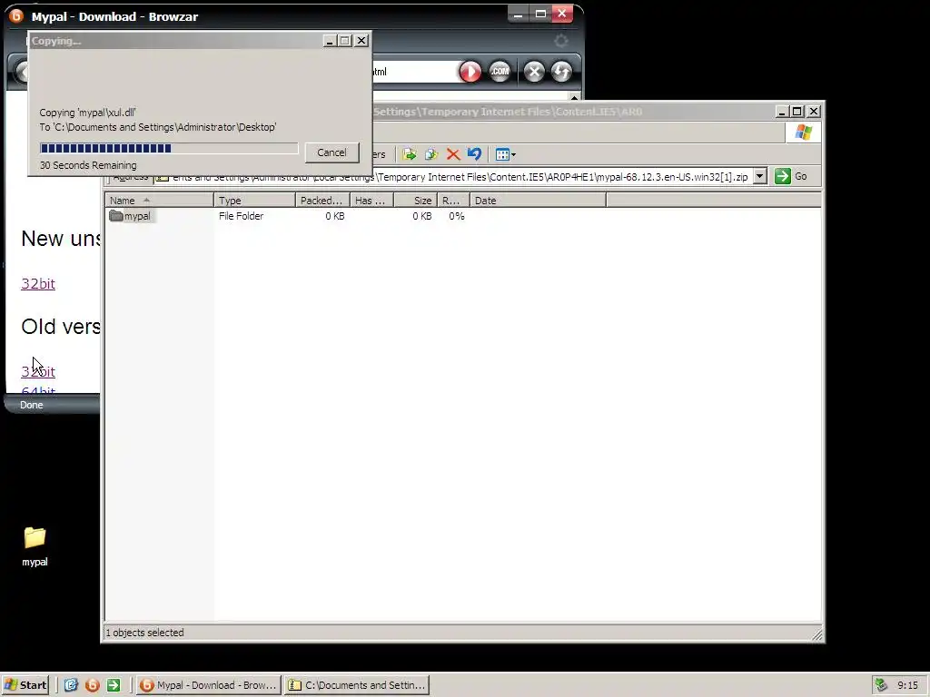Open the Views dropdown in the Explorer toolbar
930x697 pixels.
(505, 154)
